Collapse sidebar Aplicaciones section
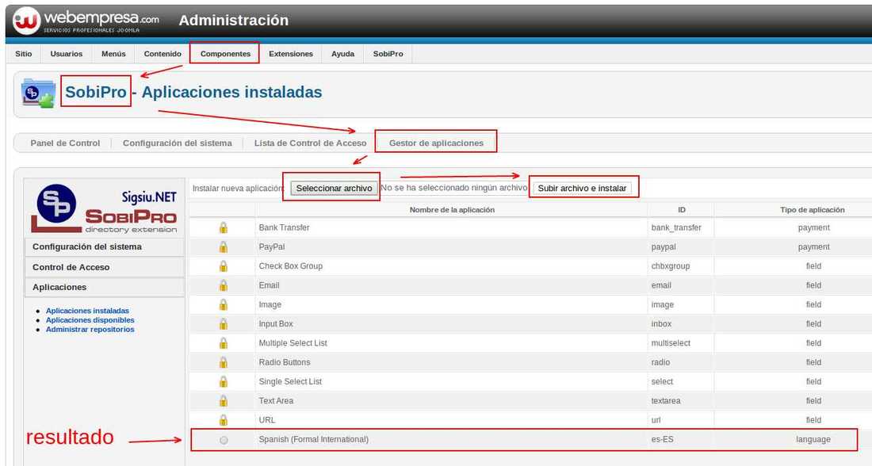 pyautogui.click(x=105, y=288)
